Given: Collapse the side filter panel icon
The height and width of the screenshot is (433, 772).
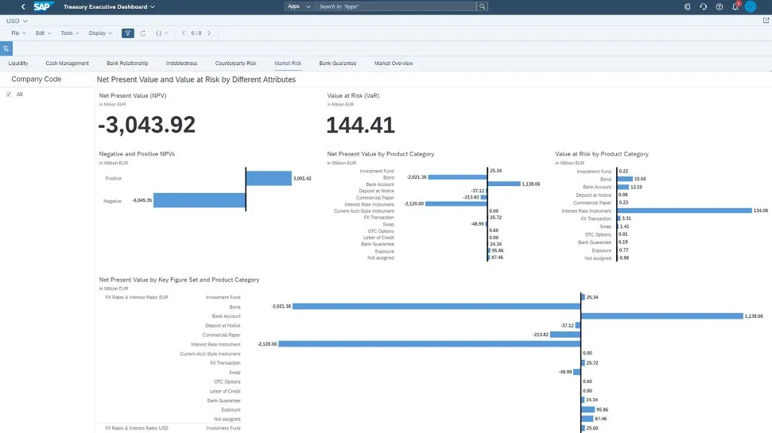Looking at the screenshot, I should [x=6, y=48].
